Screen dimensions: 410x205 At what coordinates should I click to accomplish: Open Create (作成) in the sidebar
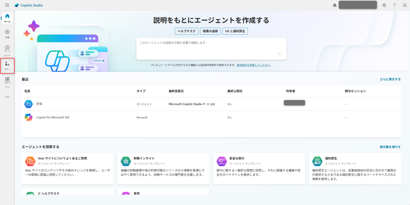7,34
